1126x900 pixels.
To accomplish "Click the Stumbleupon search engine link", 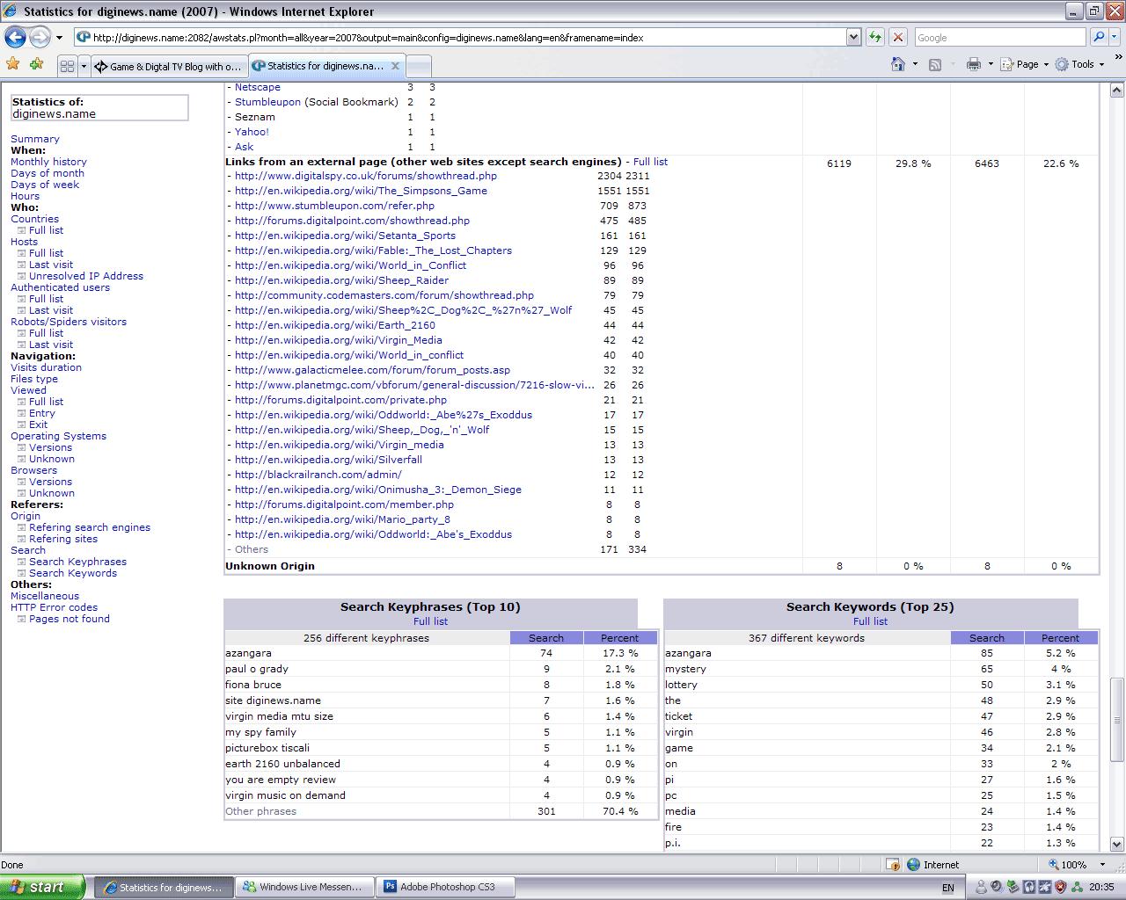I will coord(267,102).
